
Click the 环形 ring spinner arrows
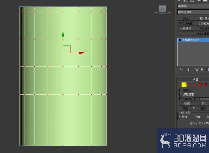(x=194, y=108)
